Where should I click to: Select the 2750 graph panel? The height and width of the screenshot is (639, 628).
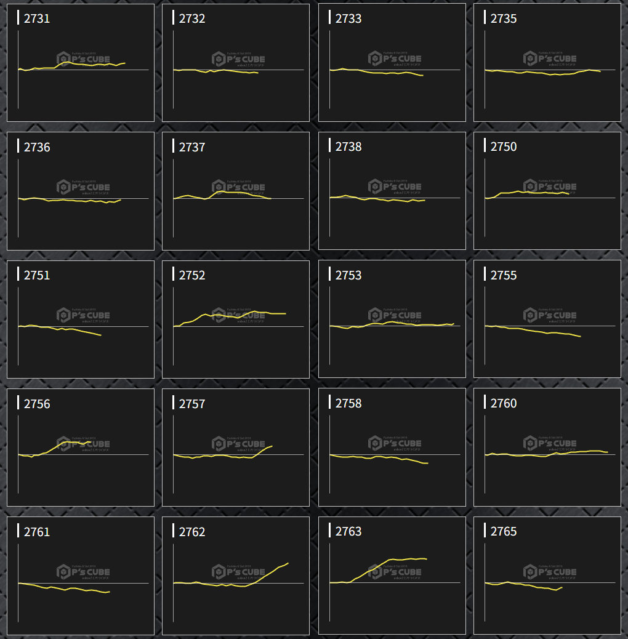coord(547,191)
